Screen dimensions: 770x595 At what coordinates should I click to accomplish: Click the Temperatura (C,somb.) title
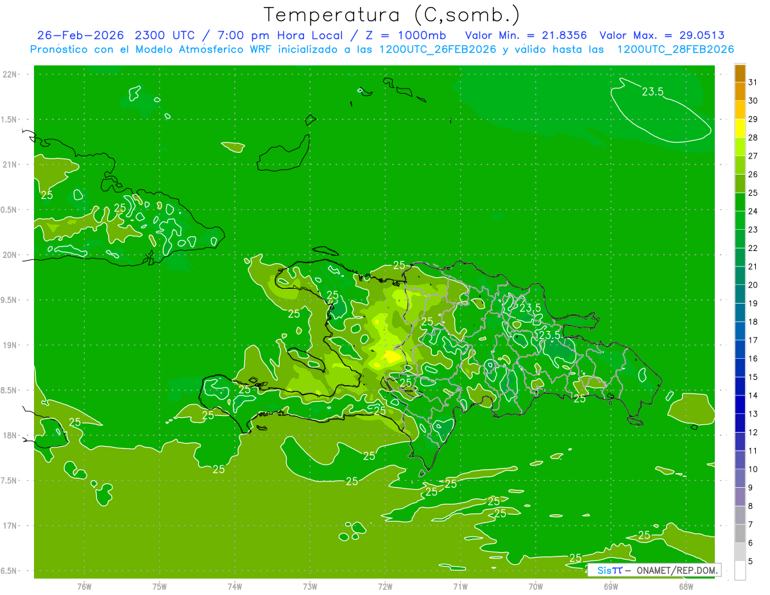(392, 14)
